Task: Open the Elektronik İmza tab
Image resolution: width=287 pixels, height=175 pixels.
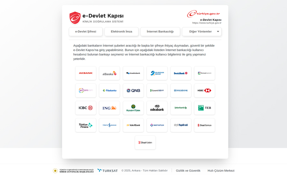Action: point(121,31)
